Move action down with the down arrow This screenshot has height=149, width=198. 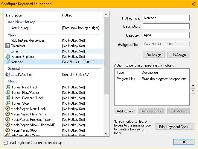[x=193, y=91]
